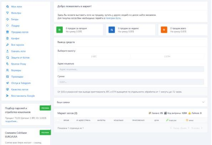Click the Подбор паролей и отработка кошельков title
The height and width of the screenshot is (145, 212).
[x=18, y=110]
